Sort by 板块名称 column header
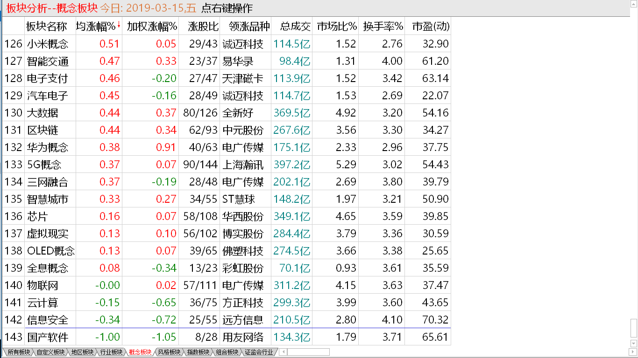The width and height of the screenshot is (638, 358). tap(47, 27)
